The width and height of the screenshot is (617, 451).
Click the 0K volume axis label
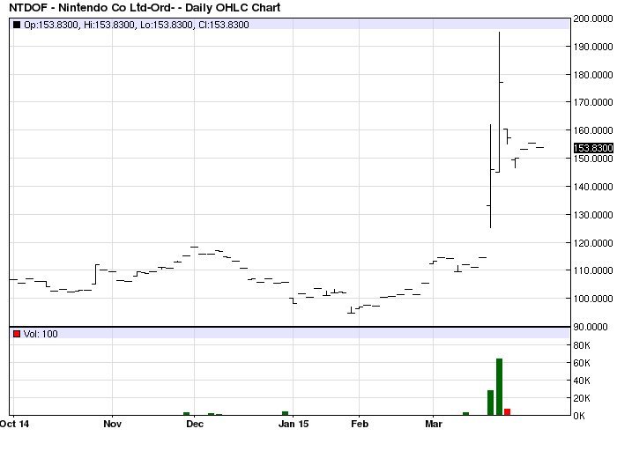(x=579, y=416)
